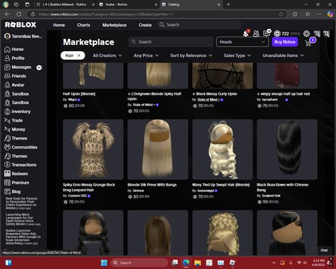The height and width of the screenshot is (269, 336).
Task: Open the State of Mind creator link under Black Messy Curly Updo
Action: 208,100
